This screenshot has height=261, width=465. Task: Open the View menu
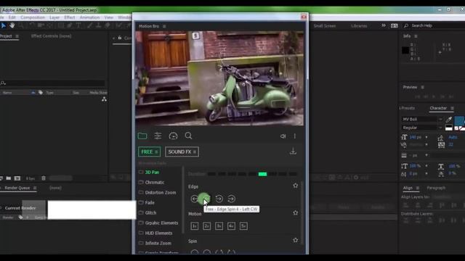pyautogui.click(x=109, y=17)
